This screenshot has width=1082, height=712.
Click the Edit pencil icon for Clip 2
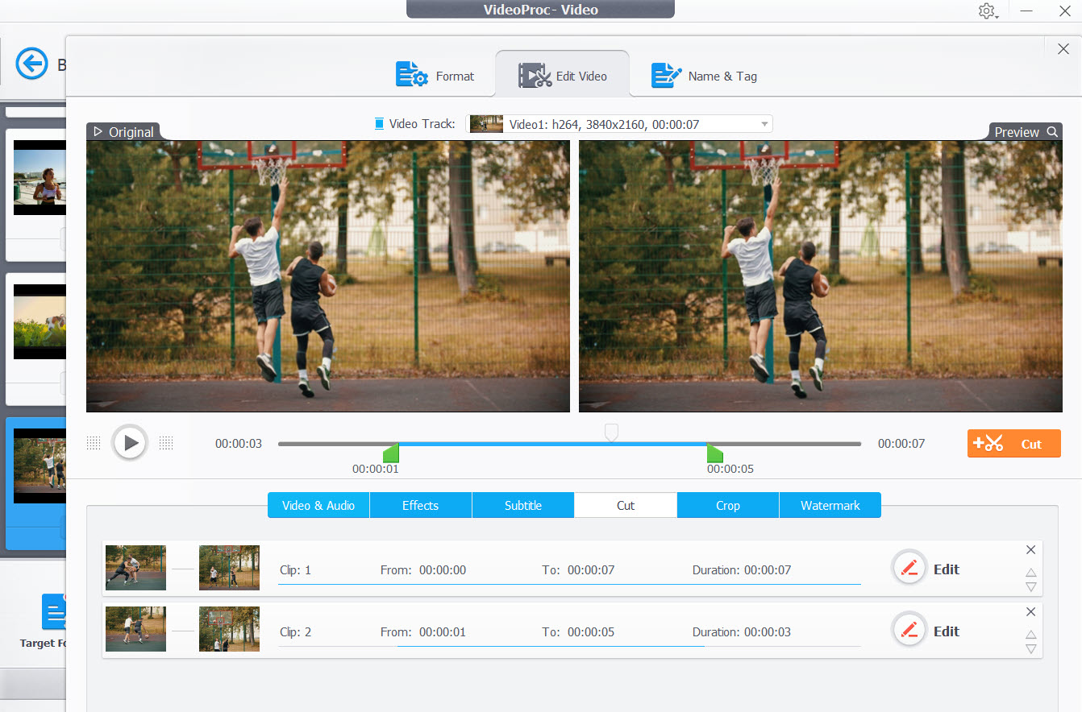point(909,630)
